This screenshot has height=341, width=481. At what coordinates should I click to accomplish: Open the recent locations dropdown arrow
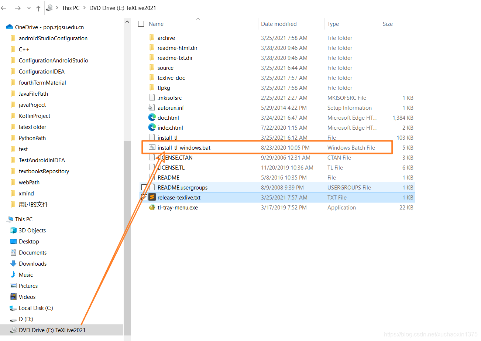coord(28,8)
